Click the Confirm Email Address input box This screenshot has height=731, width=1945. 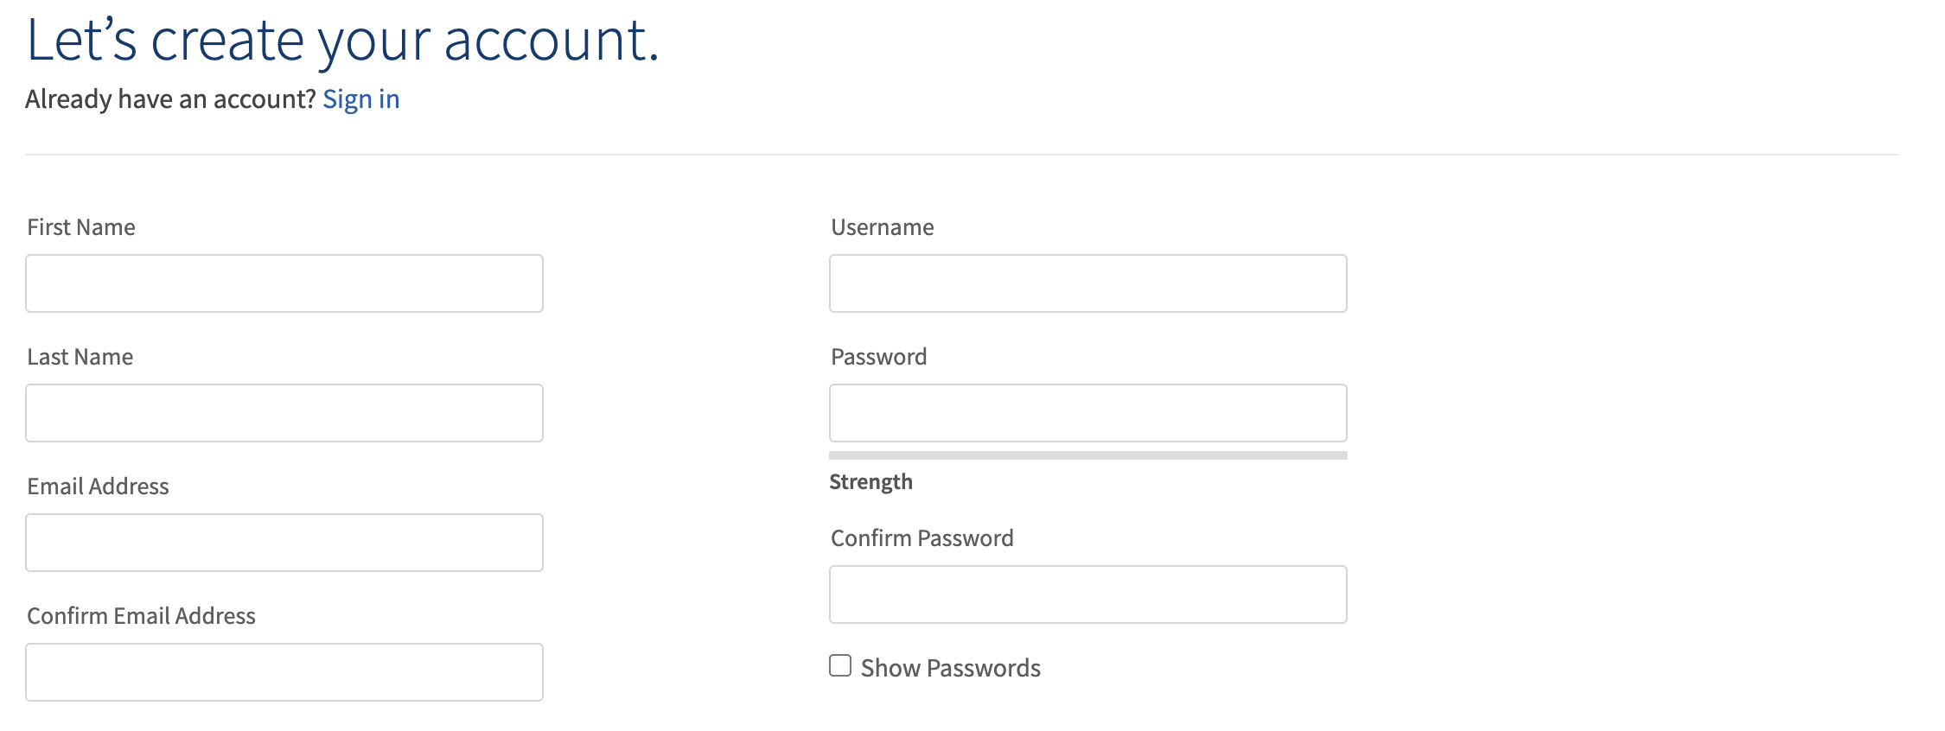tap(284, 672)
